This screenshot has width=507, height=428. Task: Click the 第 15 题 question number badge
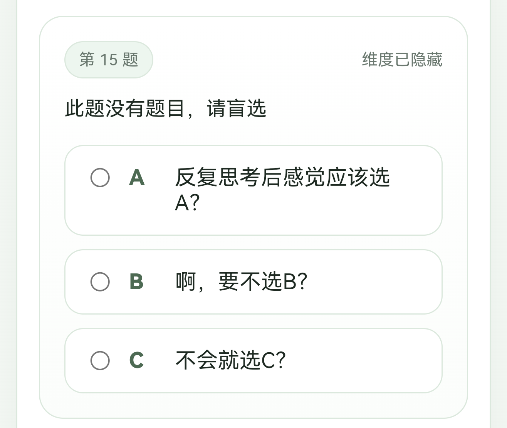click(x=109, y=60)
